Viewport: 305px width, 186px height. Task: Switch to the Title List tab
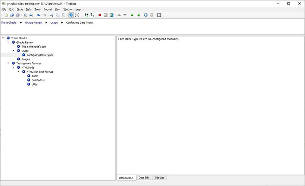coord(159,178)
